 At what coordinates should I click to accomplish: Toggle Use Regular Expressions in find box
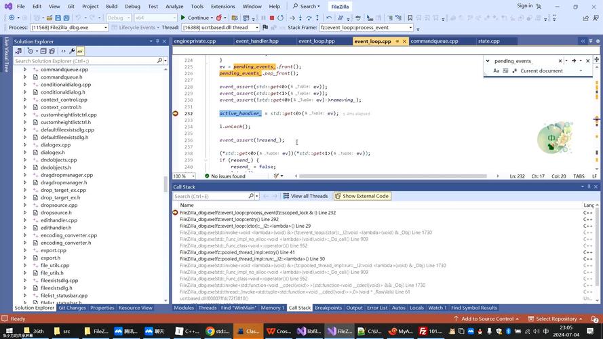coord(515,71)
